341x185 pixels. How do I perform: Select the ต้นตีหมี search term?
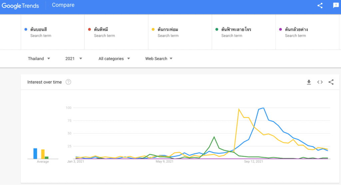[x=104, y=32]
